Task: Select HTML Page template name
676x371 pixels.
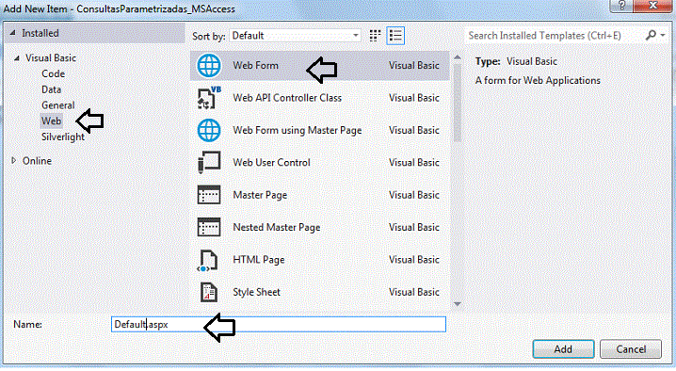Action: click(x=259, y=260)
